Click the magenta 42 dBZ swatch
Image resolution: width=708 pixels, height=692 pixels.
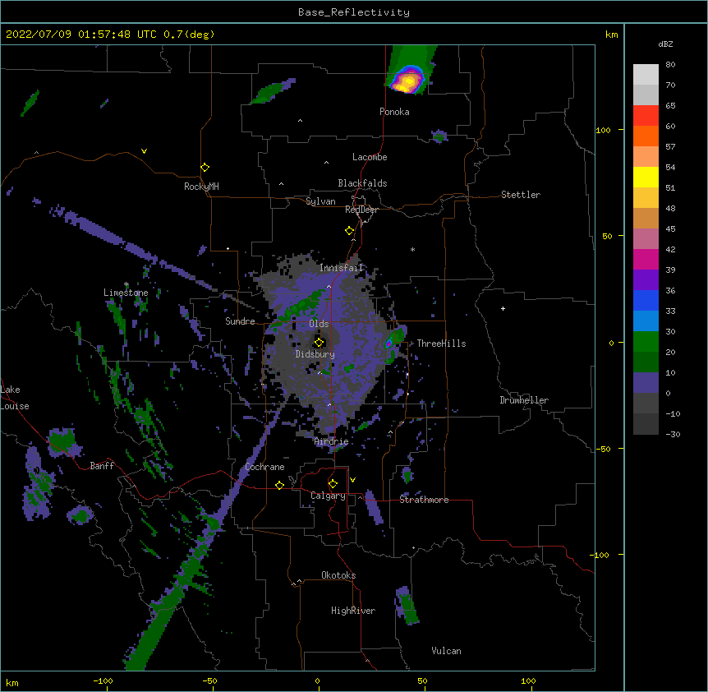(x=646, y=259)
